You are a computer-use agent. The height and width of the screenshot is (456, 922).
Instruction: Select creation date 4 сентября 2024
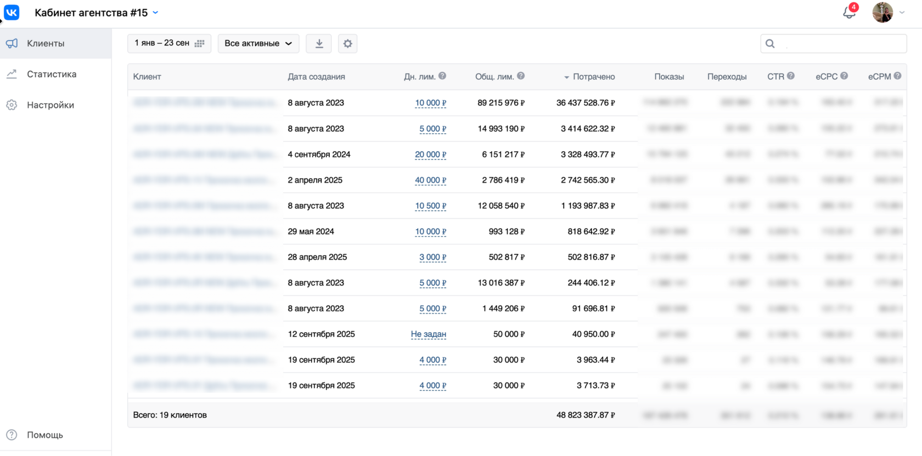pyautogui.click(x=319, y=155)
